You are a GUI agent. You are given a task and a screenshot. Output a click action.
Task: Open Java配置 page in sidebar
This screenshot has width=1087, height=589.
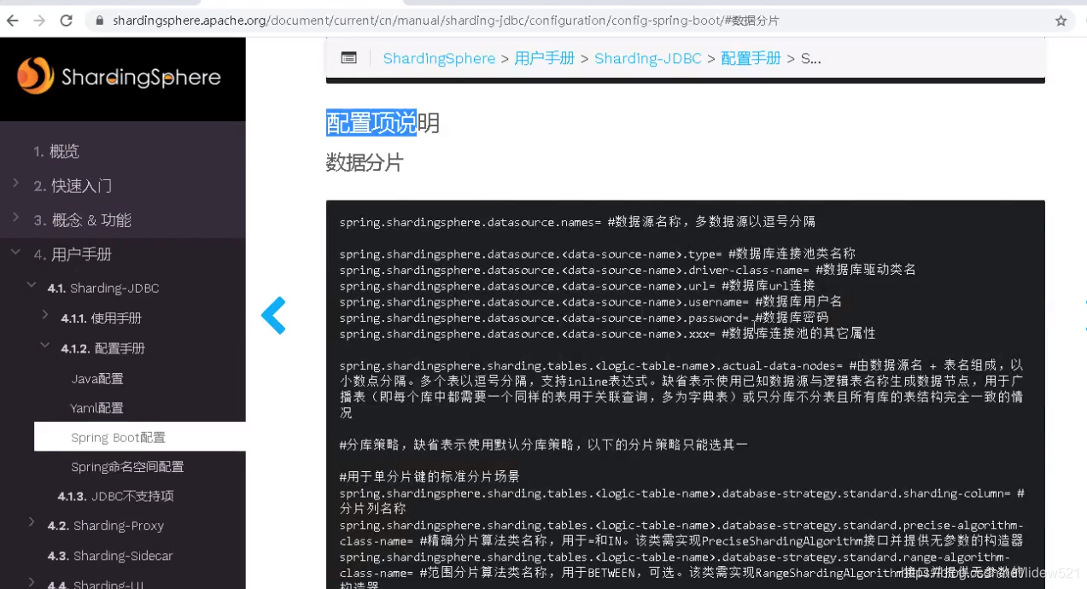click(97, 378)
